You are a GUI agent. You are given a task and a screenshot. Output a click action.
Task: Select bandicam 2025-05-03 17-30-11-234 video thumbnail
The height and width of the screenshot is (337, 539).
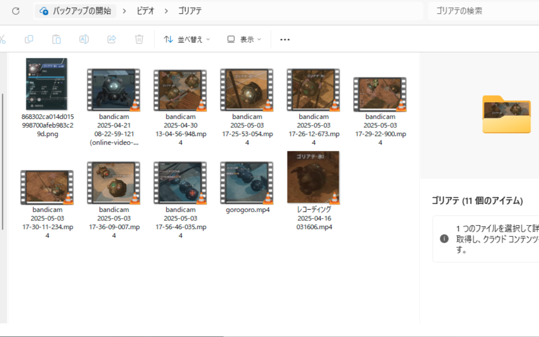click(47, 187)
